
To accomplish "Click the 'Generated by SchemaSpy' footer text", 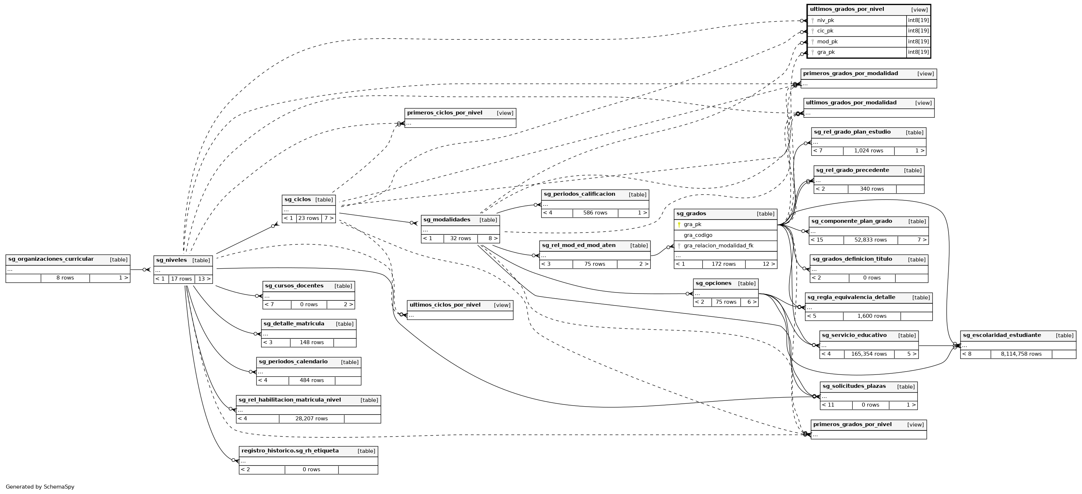I will tap(40, 487).
